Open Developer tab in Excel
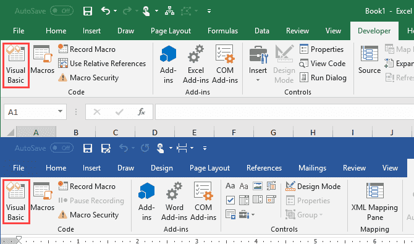Viewport: 414px width, 244px height. pyautogui.click(x=374, y=31)
